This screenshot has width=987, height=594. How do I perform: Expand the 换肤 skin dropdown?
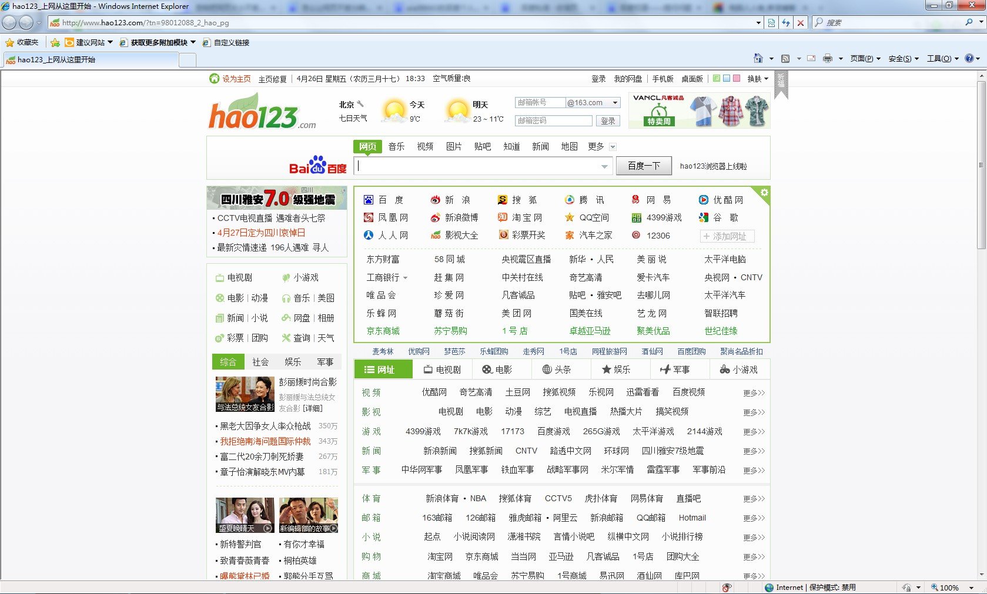[758, 79]
